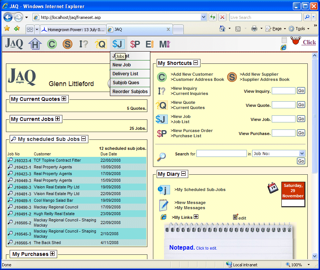
Task: Expand the My Current Jobs section
Action: [x=58, y=119]
